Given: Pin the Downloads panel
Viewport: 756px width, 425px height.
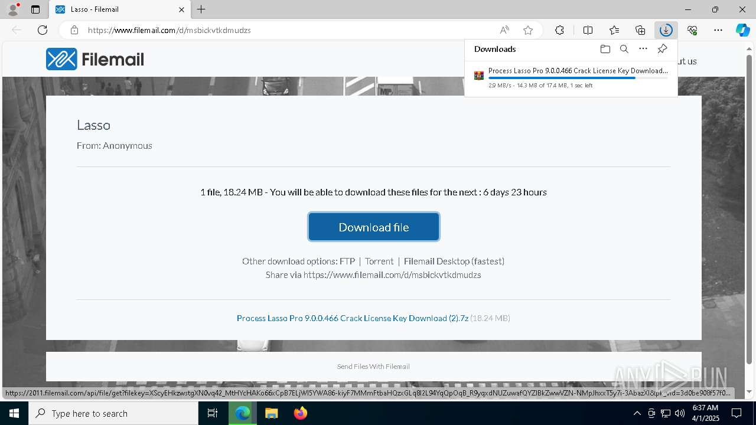Looking at the screenshot, I should (x=662, y=49).
